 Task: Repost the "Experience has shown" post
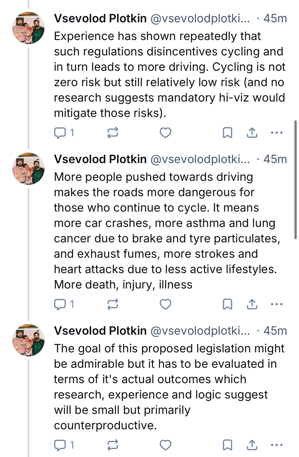tap(112, 133)
